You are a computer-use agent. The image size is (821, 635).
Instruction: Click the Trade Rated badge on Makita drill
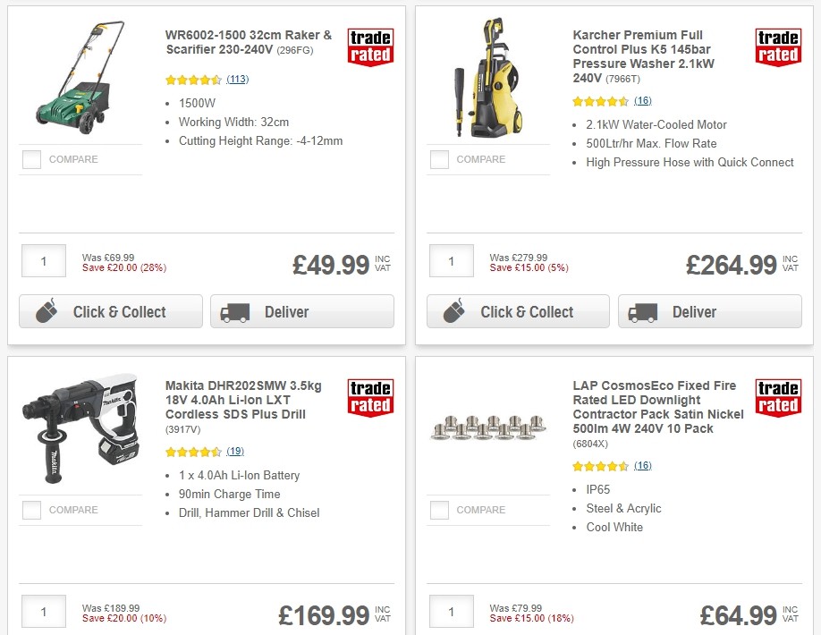(369, 395)
